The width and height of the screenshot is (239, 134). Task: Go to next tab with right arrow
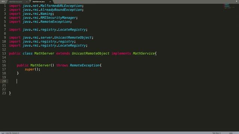[x=4, y=1]
